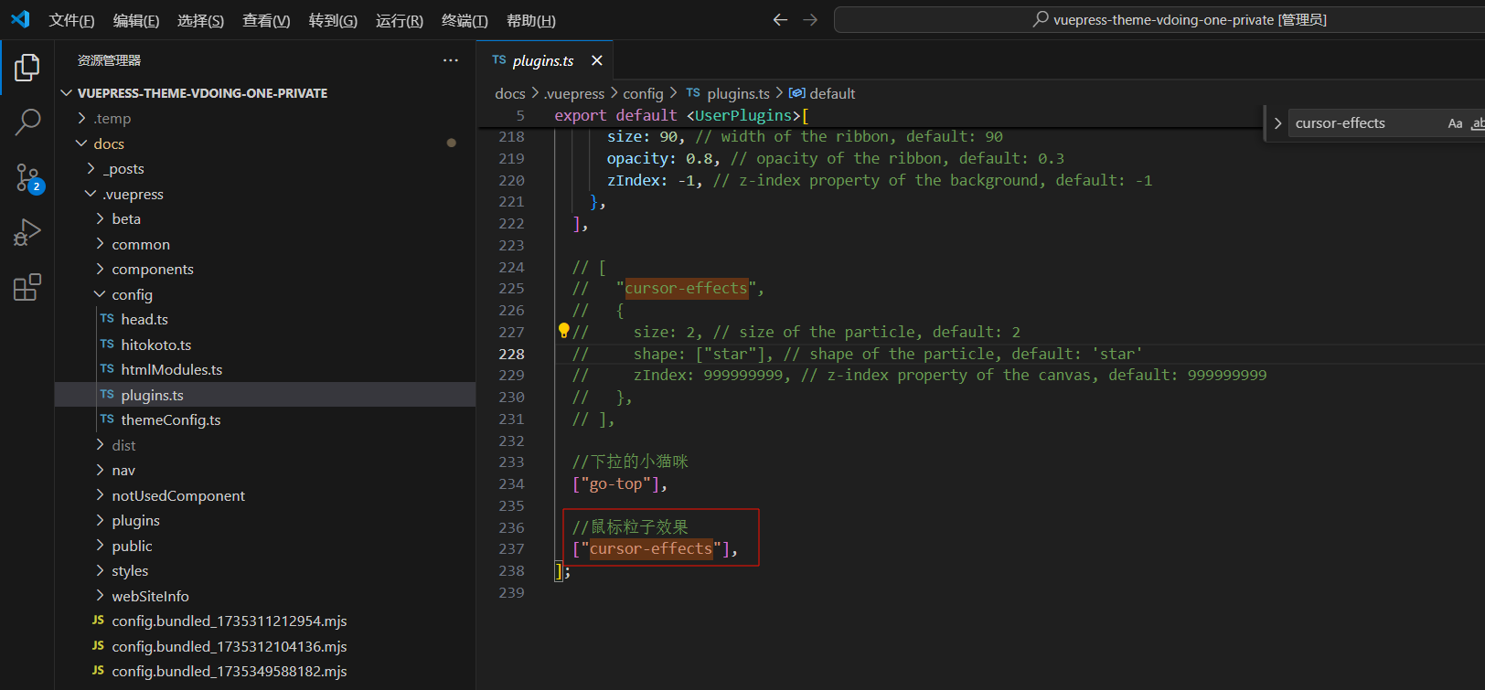Click the ["go-top"] code on line 234
This screenshot has height=690, width=1485.
620,483
